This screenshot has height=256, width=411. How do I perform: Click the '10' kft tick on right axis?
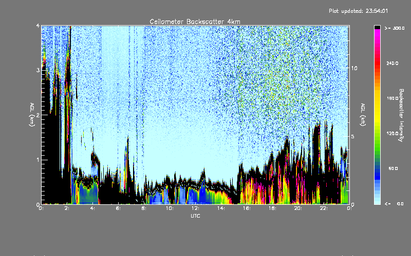tap(354, 68)
